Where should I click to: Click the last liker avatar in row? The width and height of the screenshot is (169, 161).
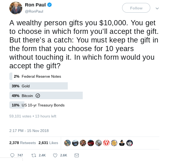tap(130, 143)
